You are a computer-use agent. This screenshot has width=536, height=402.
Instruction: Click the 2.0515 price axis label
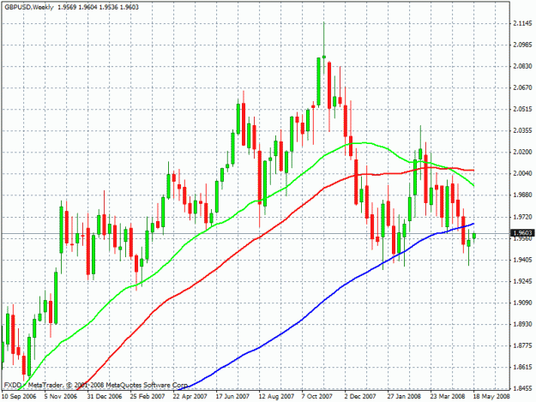(x=522, y=110)
